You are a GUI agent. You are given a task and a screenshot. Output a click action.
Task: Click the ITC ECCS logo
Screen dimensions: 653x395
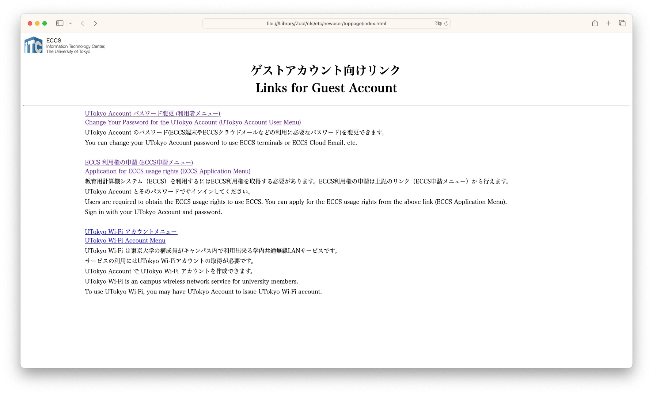[x=34, y=45]
